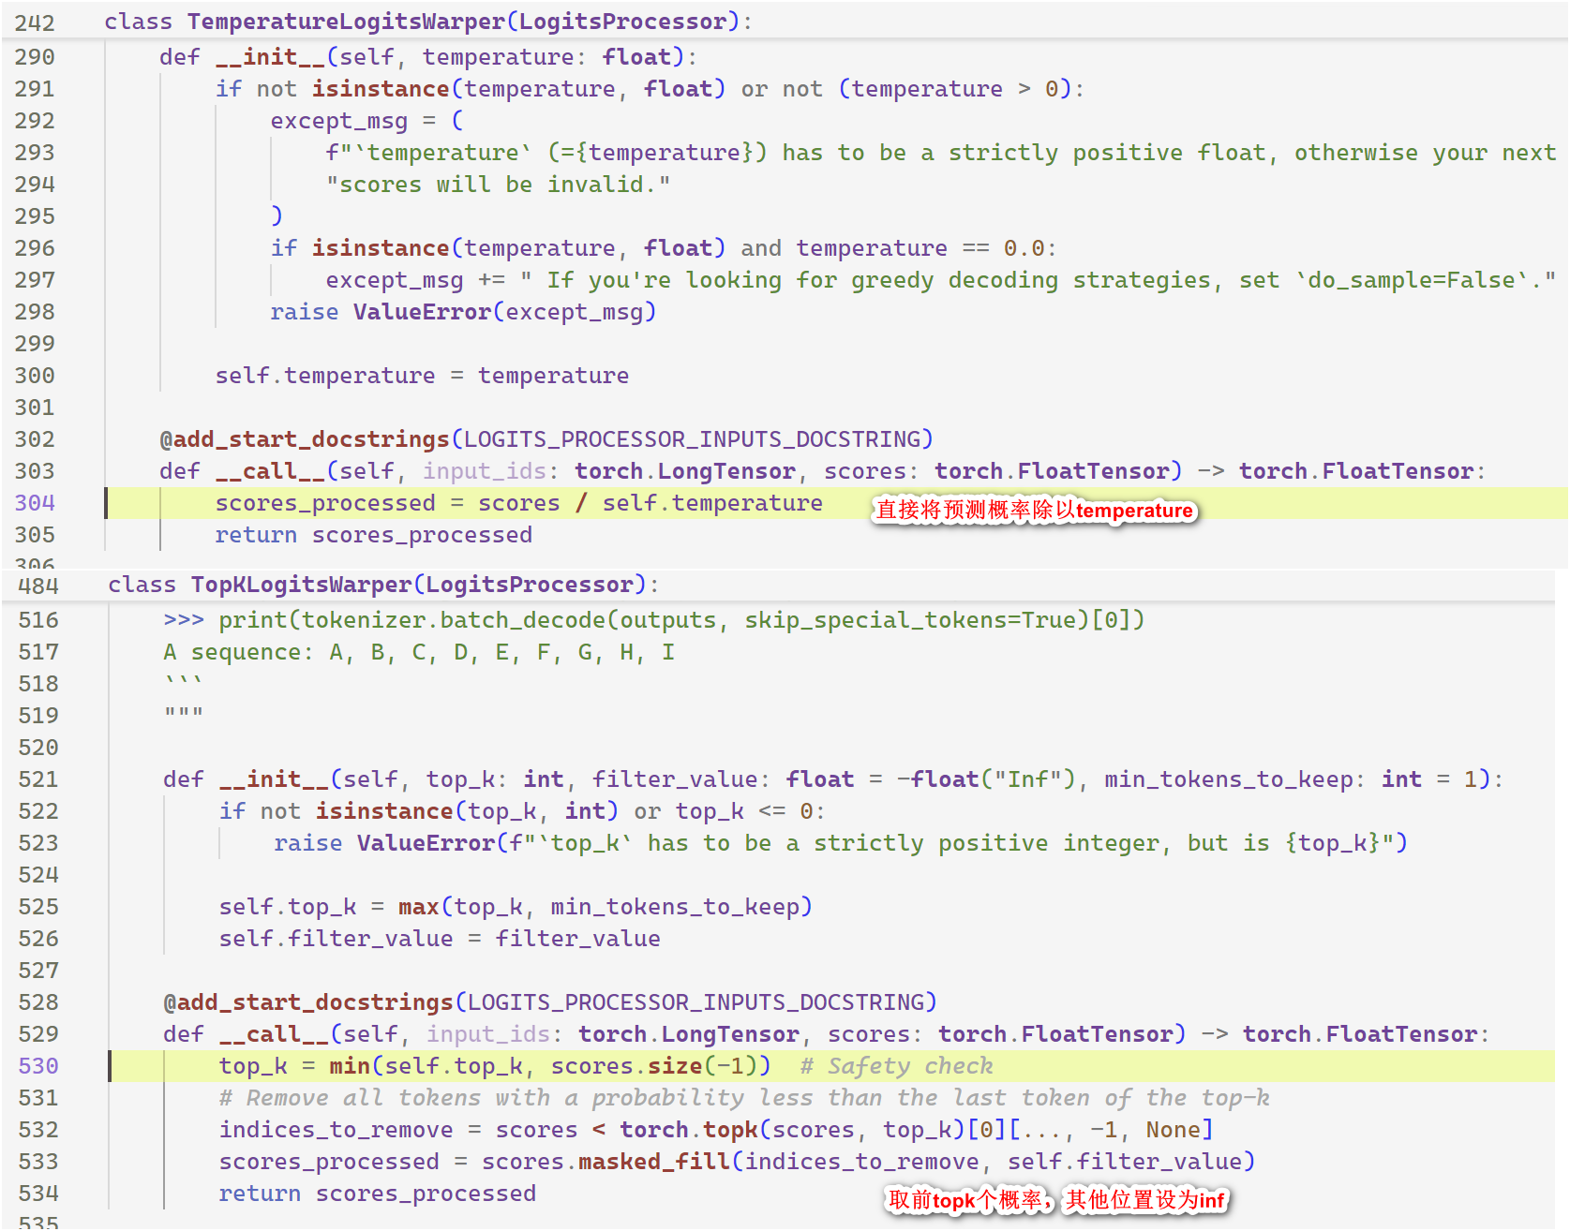Image resolution: width=1570 pixels, height=1231 pixels.
Task: Click 'masked_fill' method on line 533
Action: click(x=653, y=1162)
